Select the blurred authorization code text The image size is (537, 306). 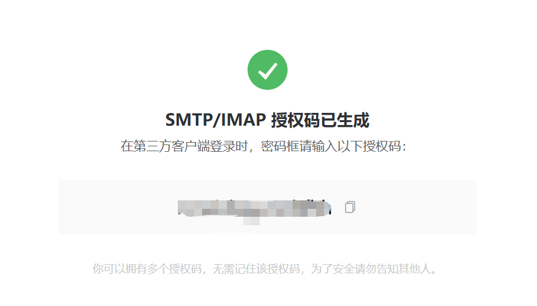254,208
